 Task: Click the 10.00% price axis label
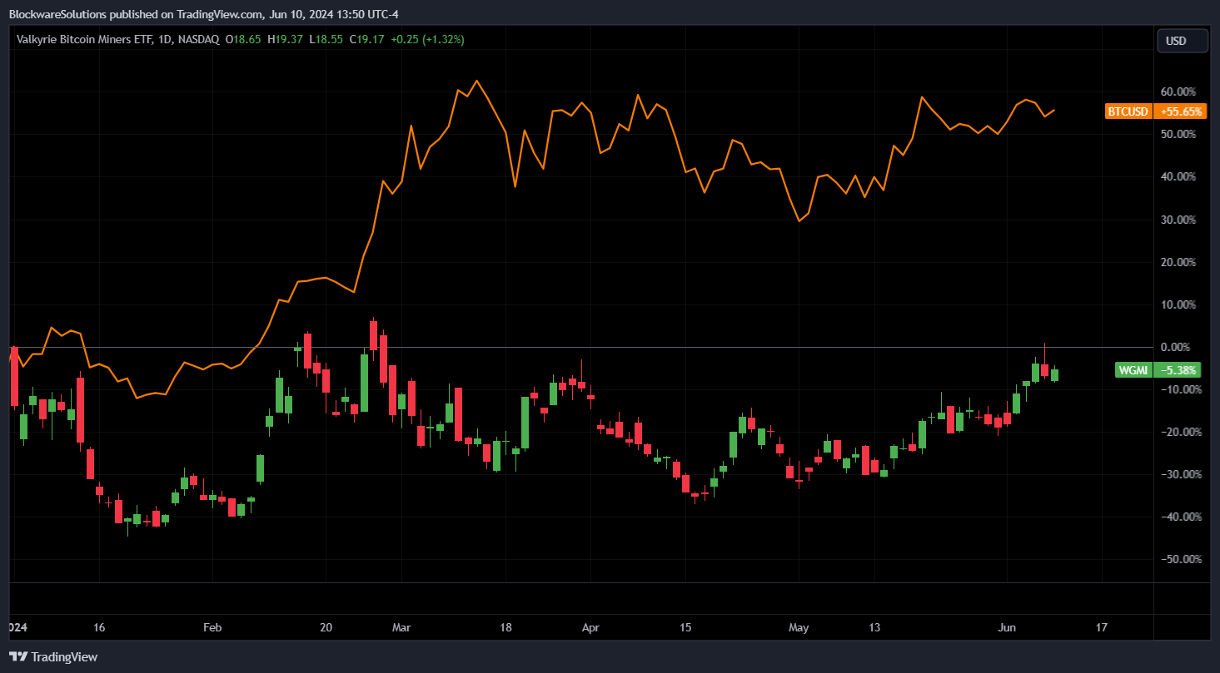pos(1178,304)
